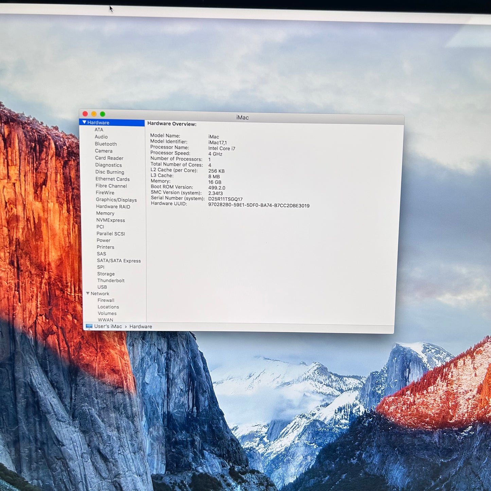
Task: Select Volumes under Network
Action: pos(107,313)
